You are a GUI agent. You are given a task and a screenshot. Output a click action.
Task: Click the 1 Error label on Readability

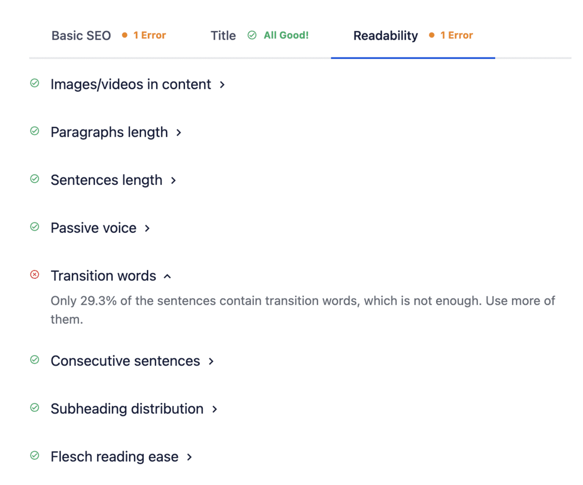[457, 36]
